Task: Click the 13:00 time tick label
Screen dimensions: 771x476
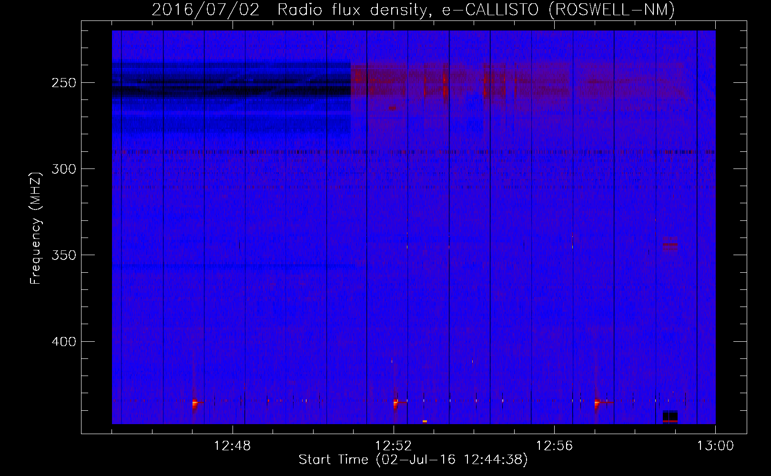Action: [715, 446]
